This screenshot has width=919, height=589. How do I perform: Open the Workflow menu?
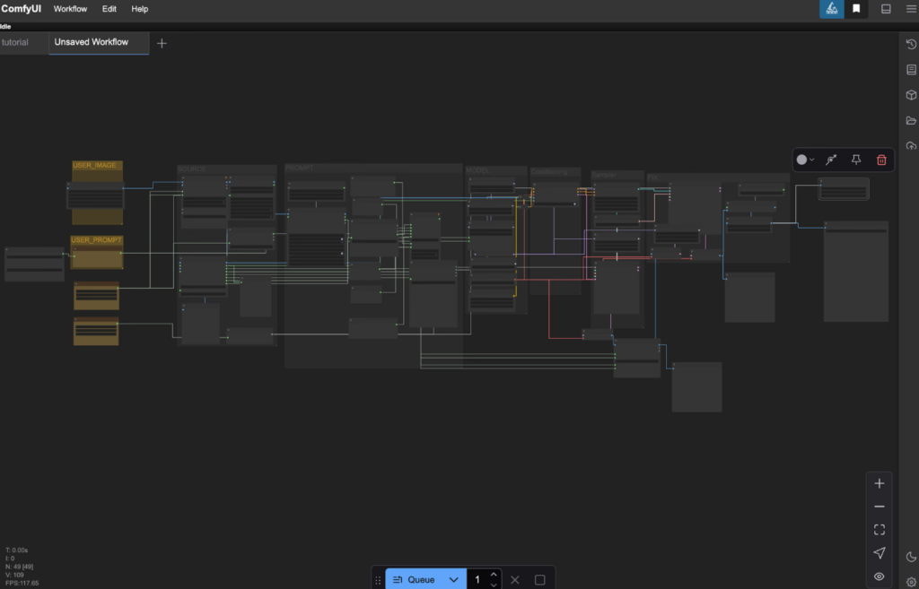[70, 9]
